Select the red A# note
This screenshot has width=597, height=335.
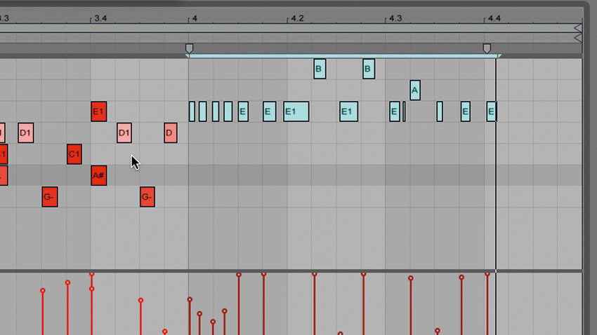point(98,175)
